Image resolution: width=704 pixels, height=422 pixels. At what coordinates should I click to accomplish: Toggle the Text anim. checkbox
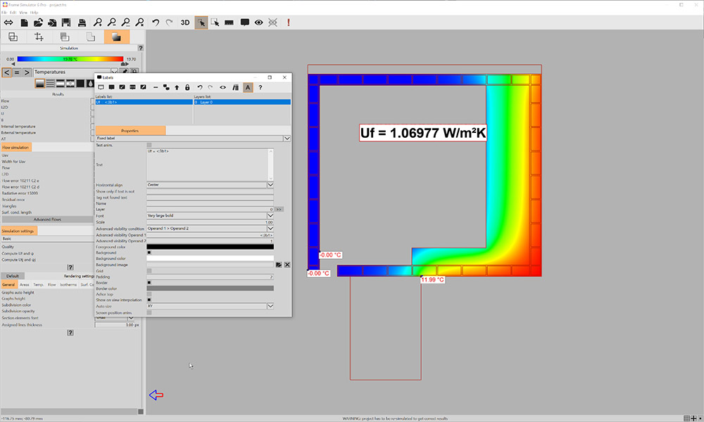tap(149, 145)
